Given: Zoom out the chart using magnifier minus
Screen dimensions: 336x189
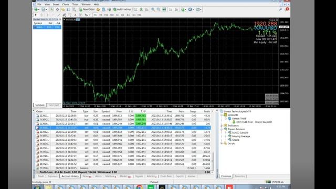Looking at the screenshot, I should point(159,9).
